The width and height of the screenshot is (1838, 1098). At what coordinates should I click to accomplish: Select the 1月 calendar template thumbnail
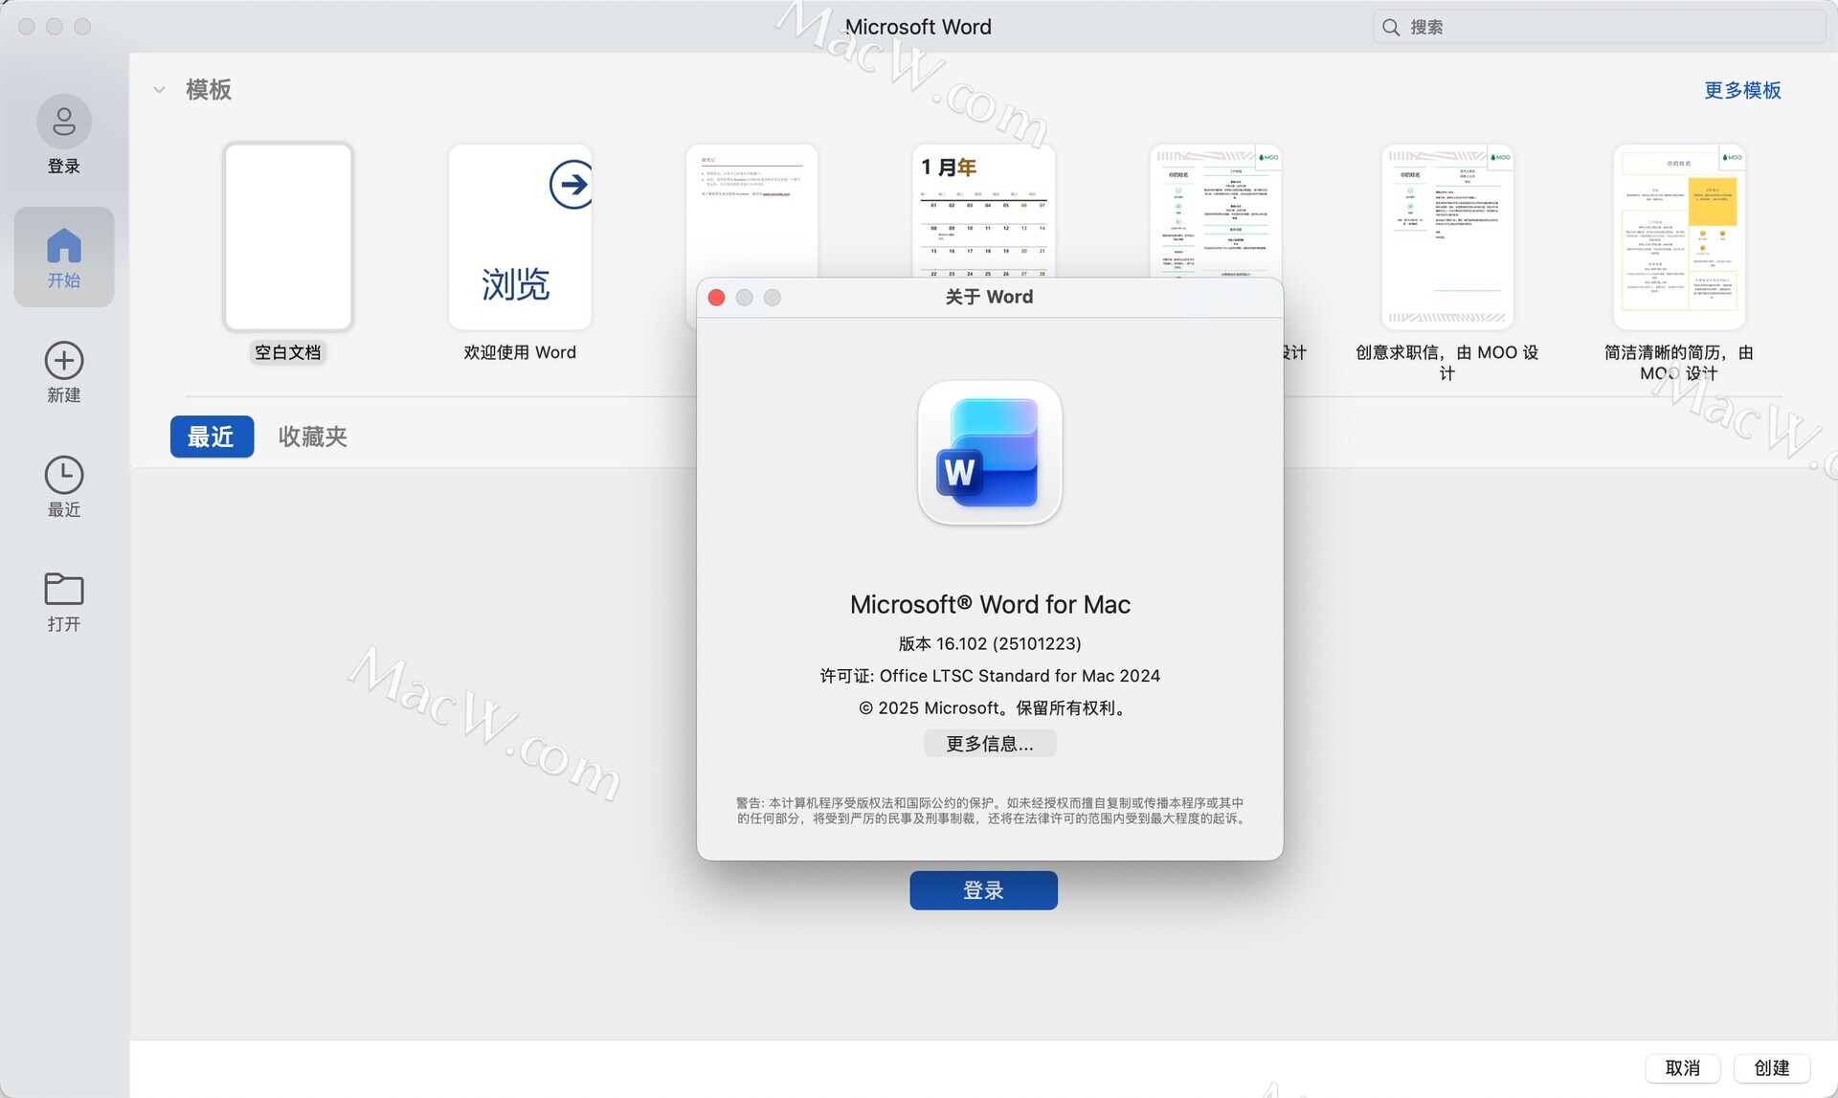click(983, 211)
